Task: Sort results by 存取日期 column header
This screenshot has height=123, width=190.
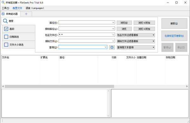Action: (x=177, y=58)
